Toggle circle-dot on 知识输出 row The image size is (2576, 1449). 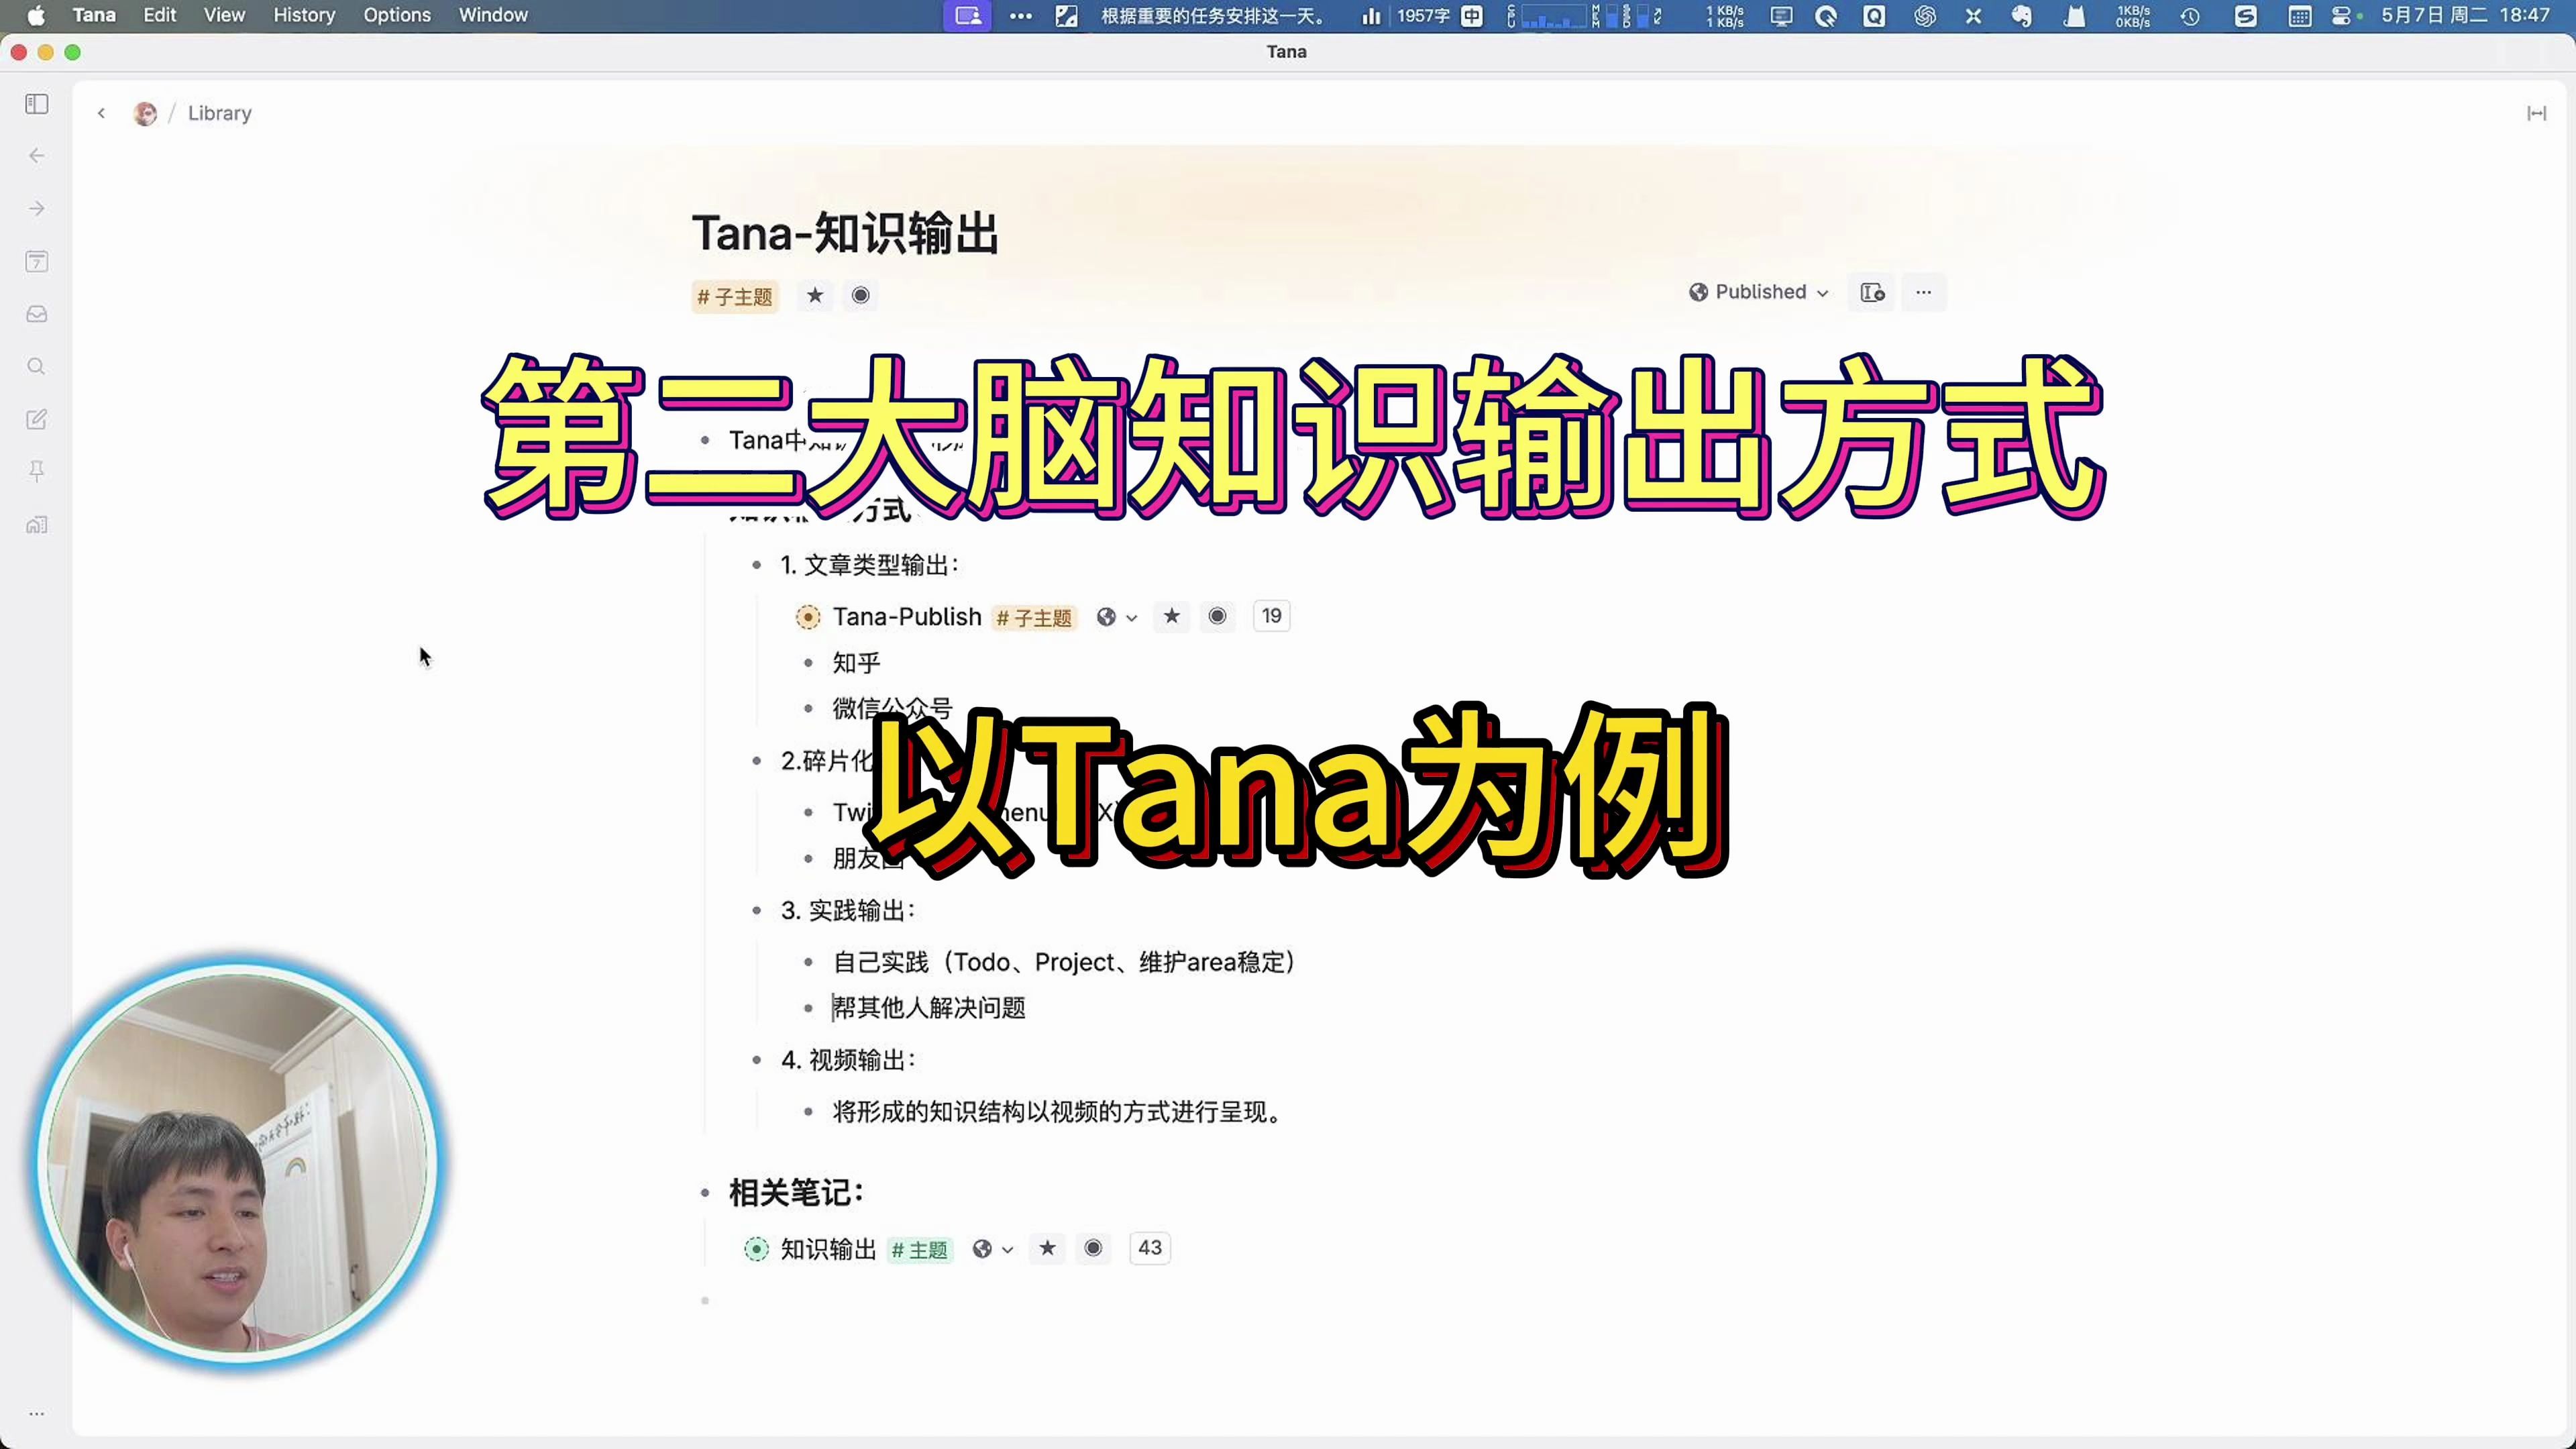pos(1094,1248)
